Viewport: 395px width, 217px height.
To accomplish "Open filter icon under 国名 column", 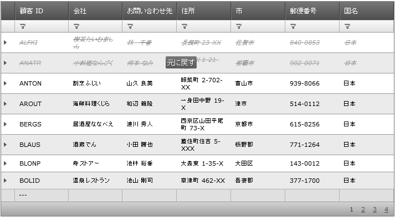I will coord(347,26).
